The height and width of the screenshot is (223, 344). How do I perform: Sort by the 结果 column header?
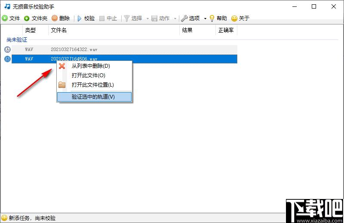pos(198,30)
